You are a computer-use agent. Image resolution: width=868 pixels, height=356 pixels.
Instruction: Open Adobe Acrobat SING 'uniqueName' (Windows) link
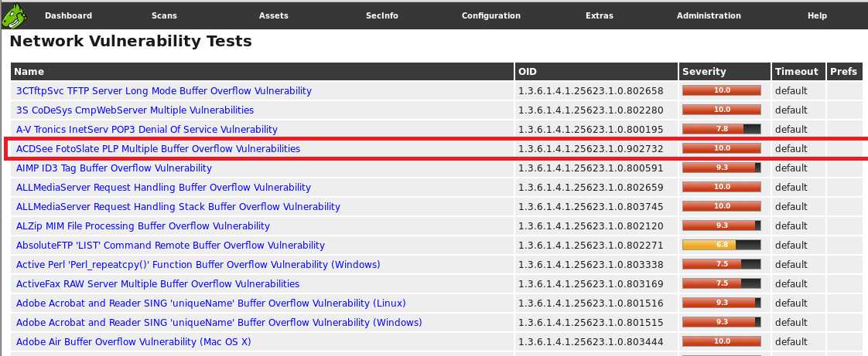click(219, 323)
